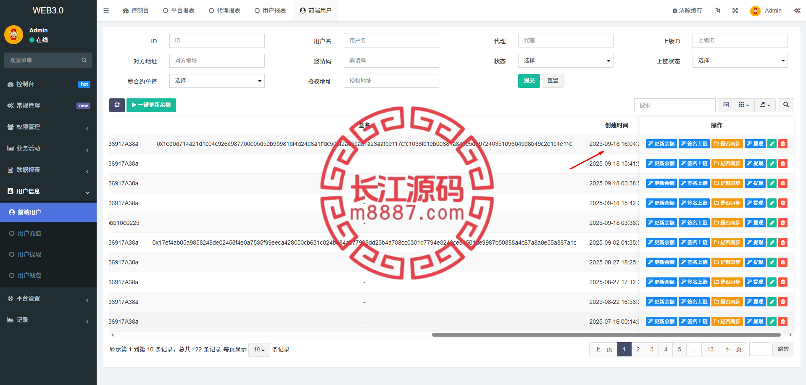The height and width of the screenshot is (385, 806).
Task: Click the 跳转 page jump button
Action: click(783, 349)
